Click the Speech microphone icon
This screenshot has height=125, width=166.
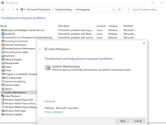tap(3, 89)
